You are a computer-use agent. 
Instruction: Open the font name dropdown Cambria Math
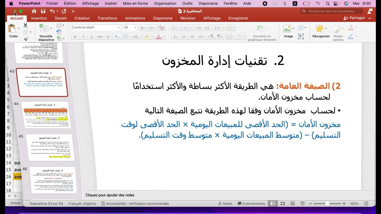(x=119, y=28)
